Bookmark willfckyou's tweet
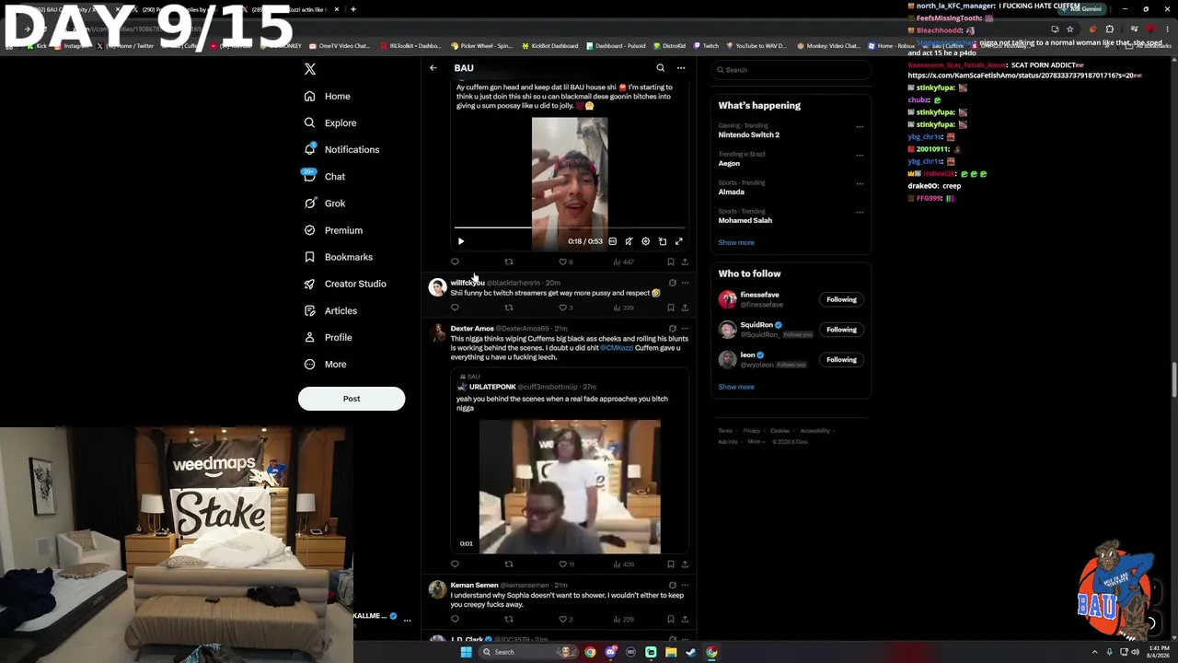Image resolution: width=1178 pixels, height=663 pixels. (x=670, y=308)
